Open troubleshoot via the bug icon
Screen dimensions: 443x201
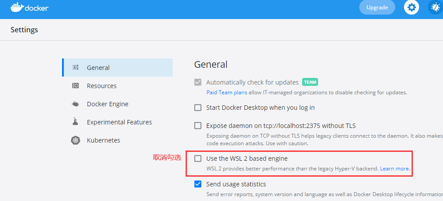(x=435, y=8)
